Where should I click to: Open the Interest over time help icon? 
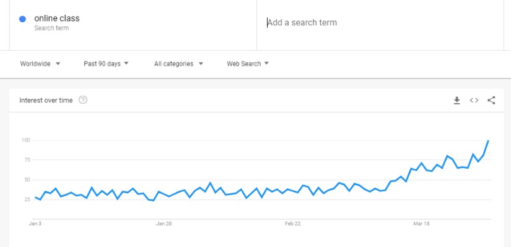coord(83,100)
